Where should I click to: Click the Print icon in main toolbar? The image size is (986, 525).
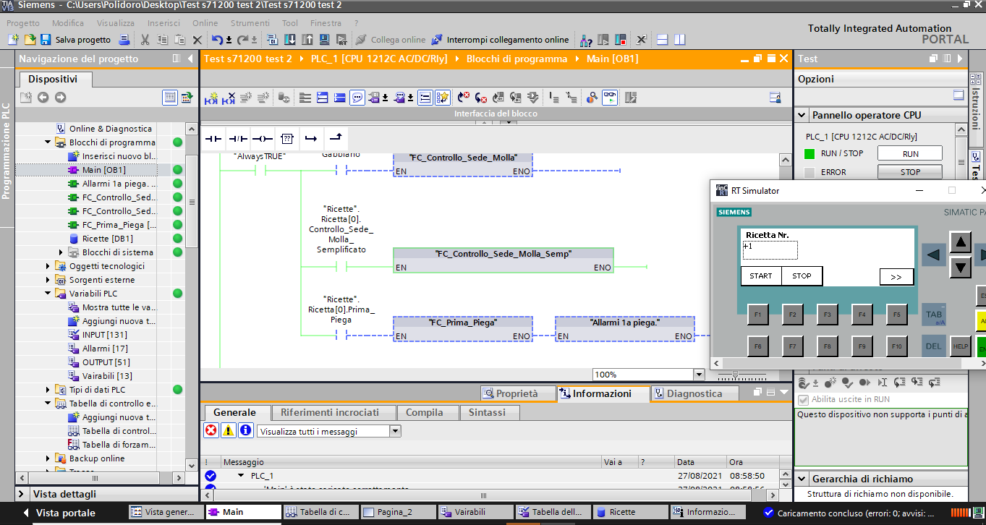(124, 39)
